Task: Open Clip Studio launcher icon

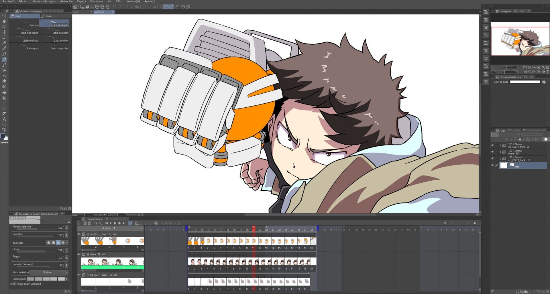Action: (x=75, y=7)
